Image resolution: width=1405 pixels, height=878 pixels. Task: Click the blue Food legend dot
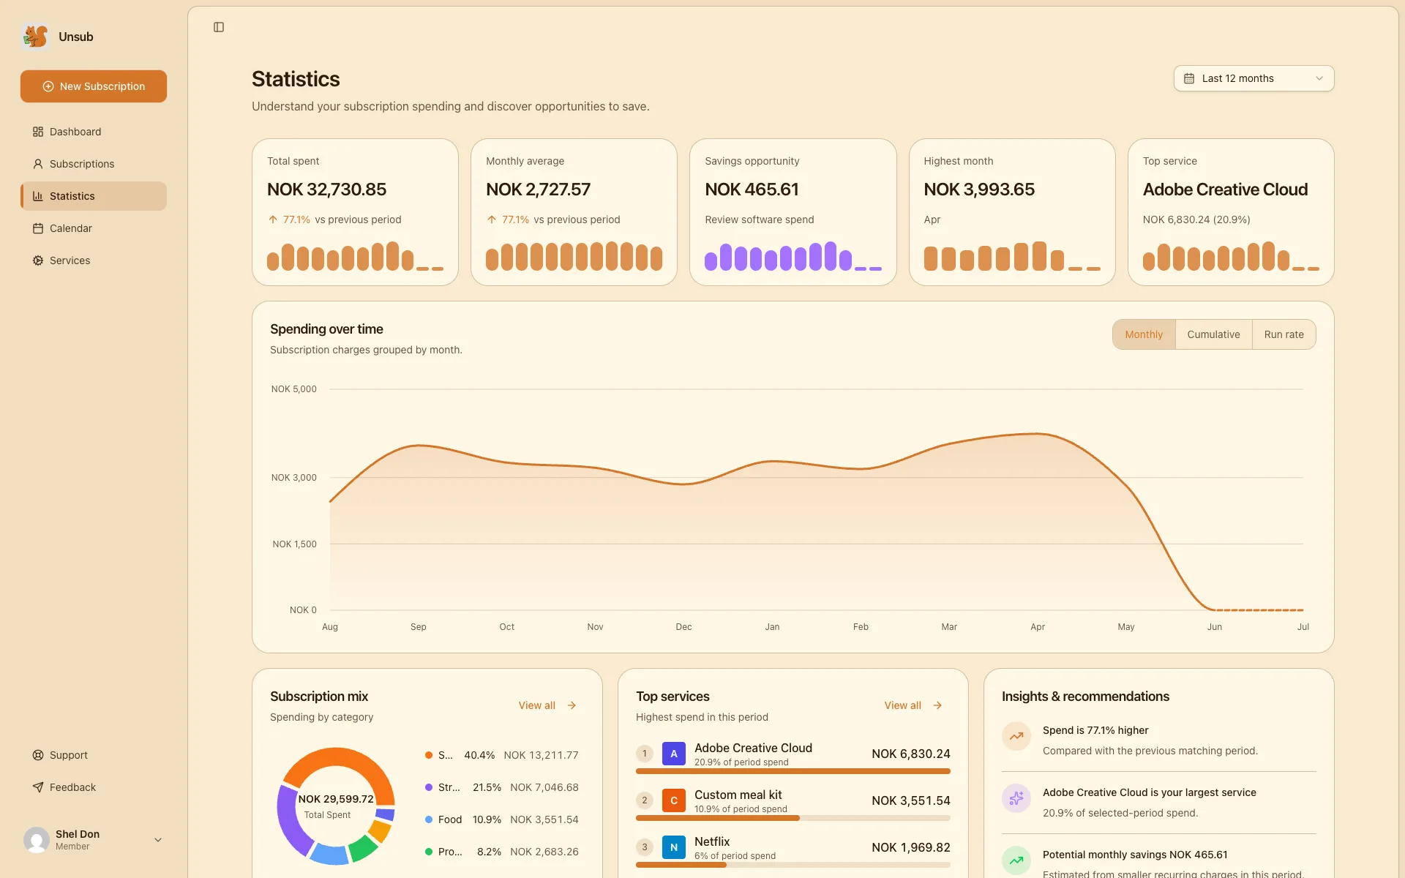point(429,819)
